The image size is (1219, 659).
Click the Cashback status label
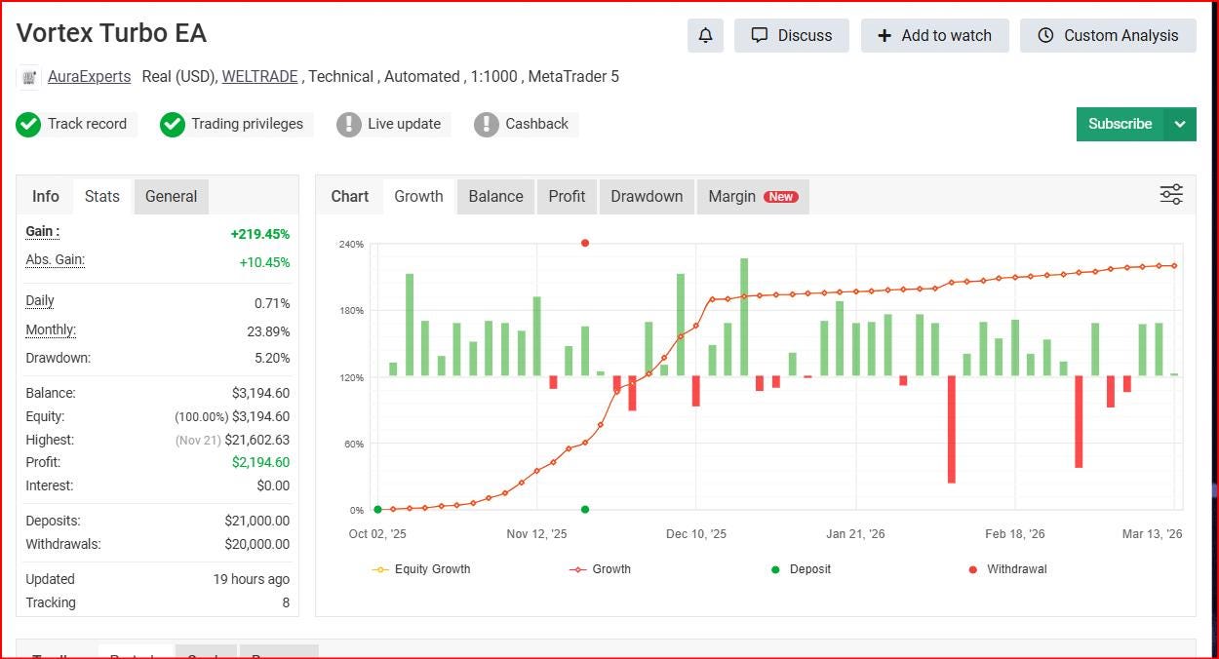(x=536, y=124)
